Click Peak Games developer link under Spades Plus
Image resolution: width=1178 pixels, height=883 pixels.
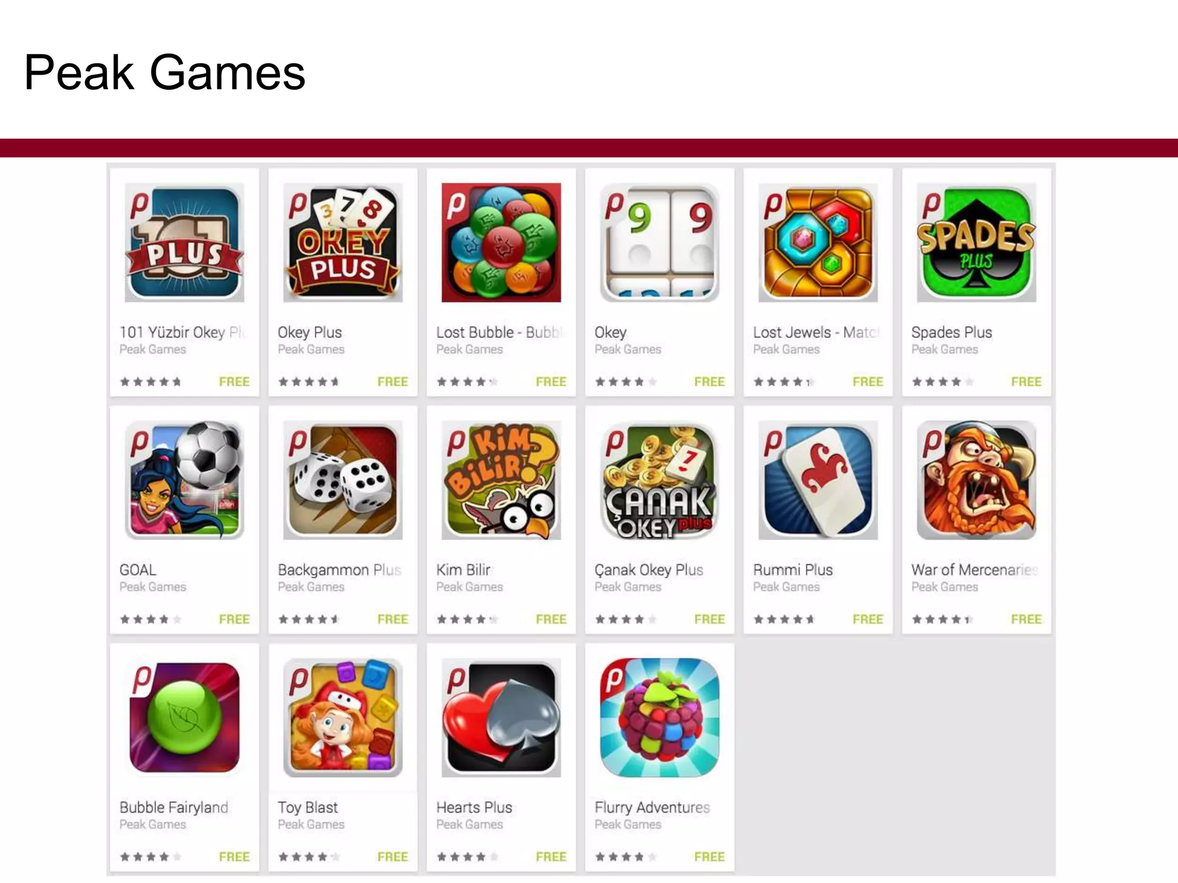click(944, 350)
